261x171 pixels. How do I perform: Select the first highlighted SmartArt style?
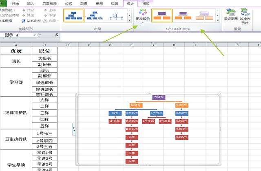162,15
